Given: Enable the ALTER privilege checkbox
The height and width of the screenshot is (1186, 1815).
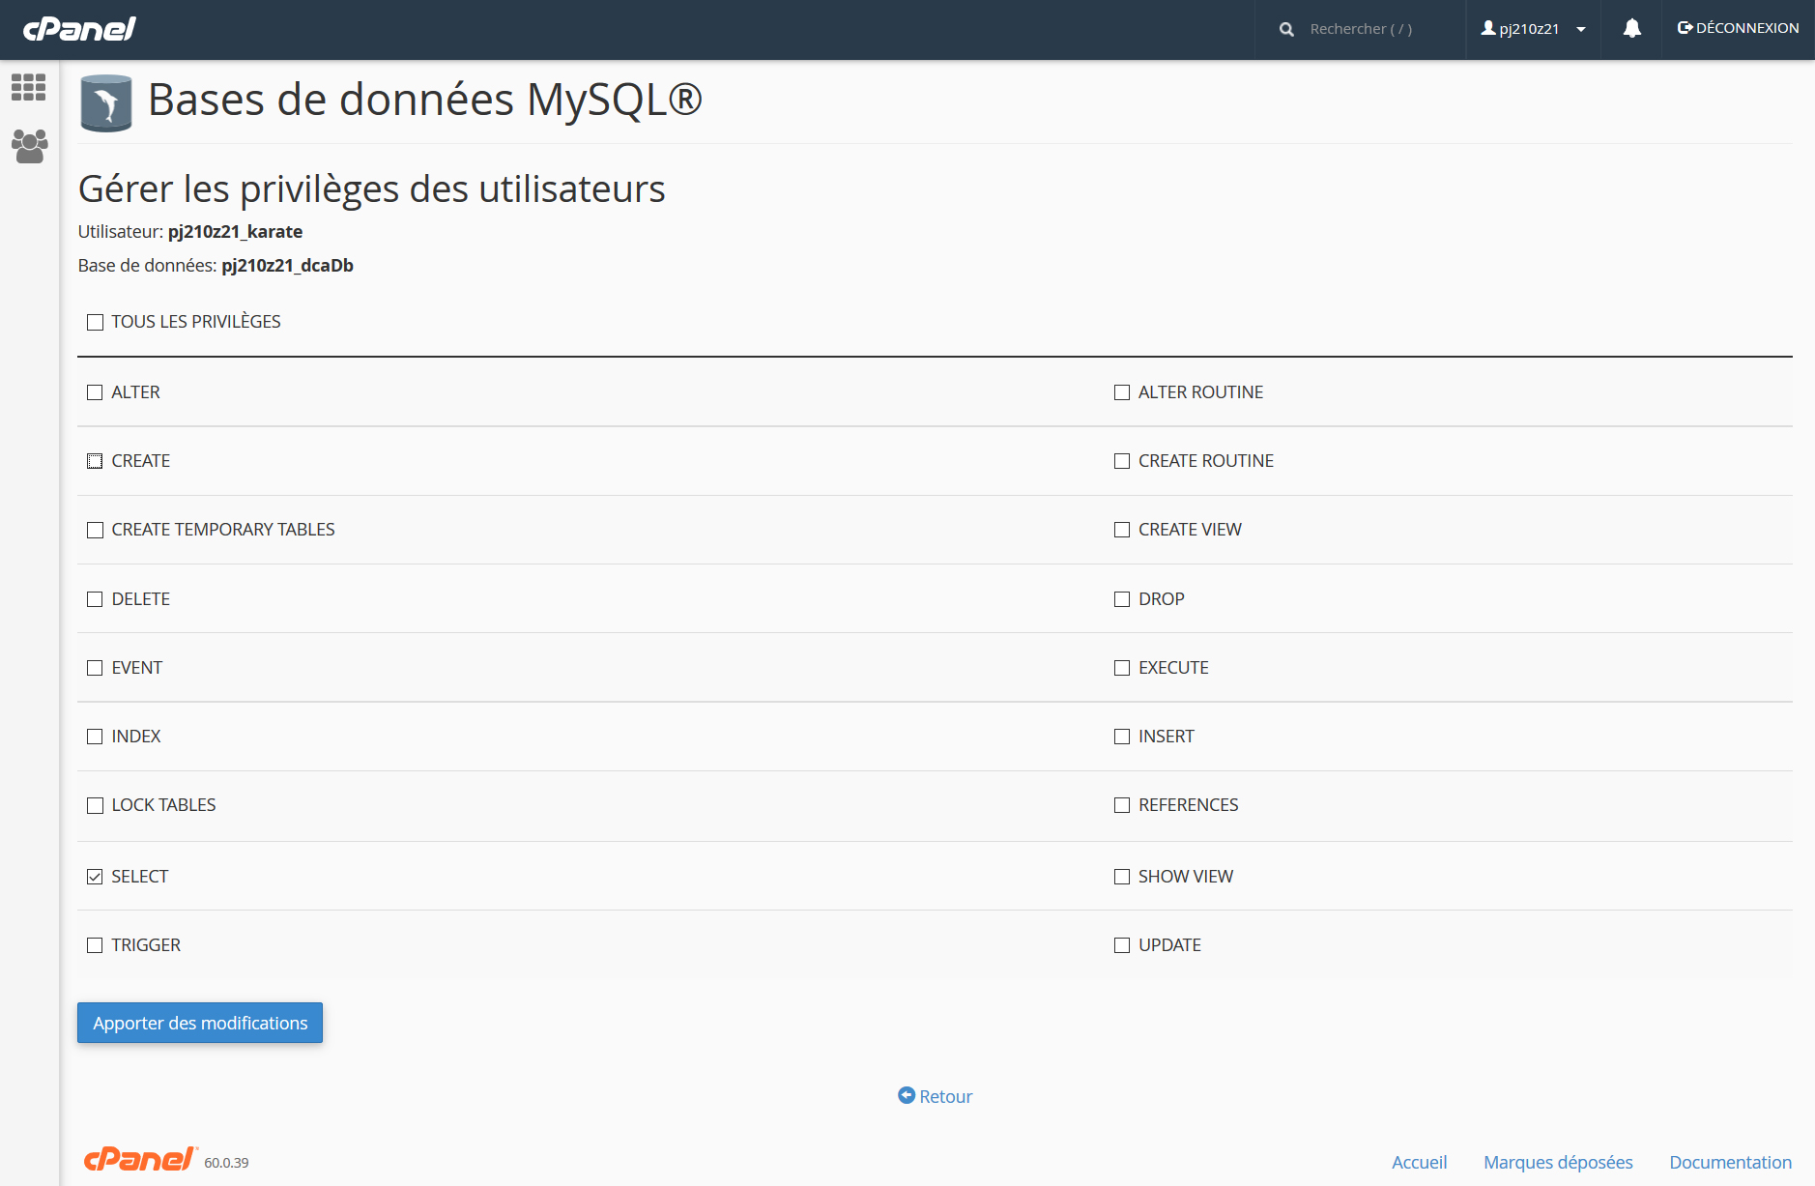Looking at the screenshot, I should [x=95, y=392].
